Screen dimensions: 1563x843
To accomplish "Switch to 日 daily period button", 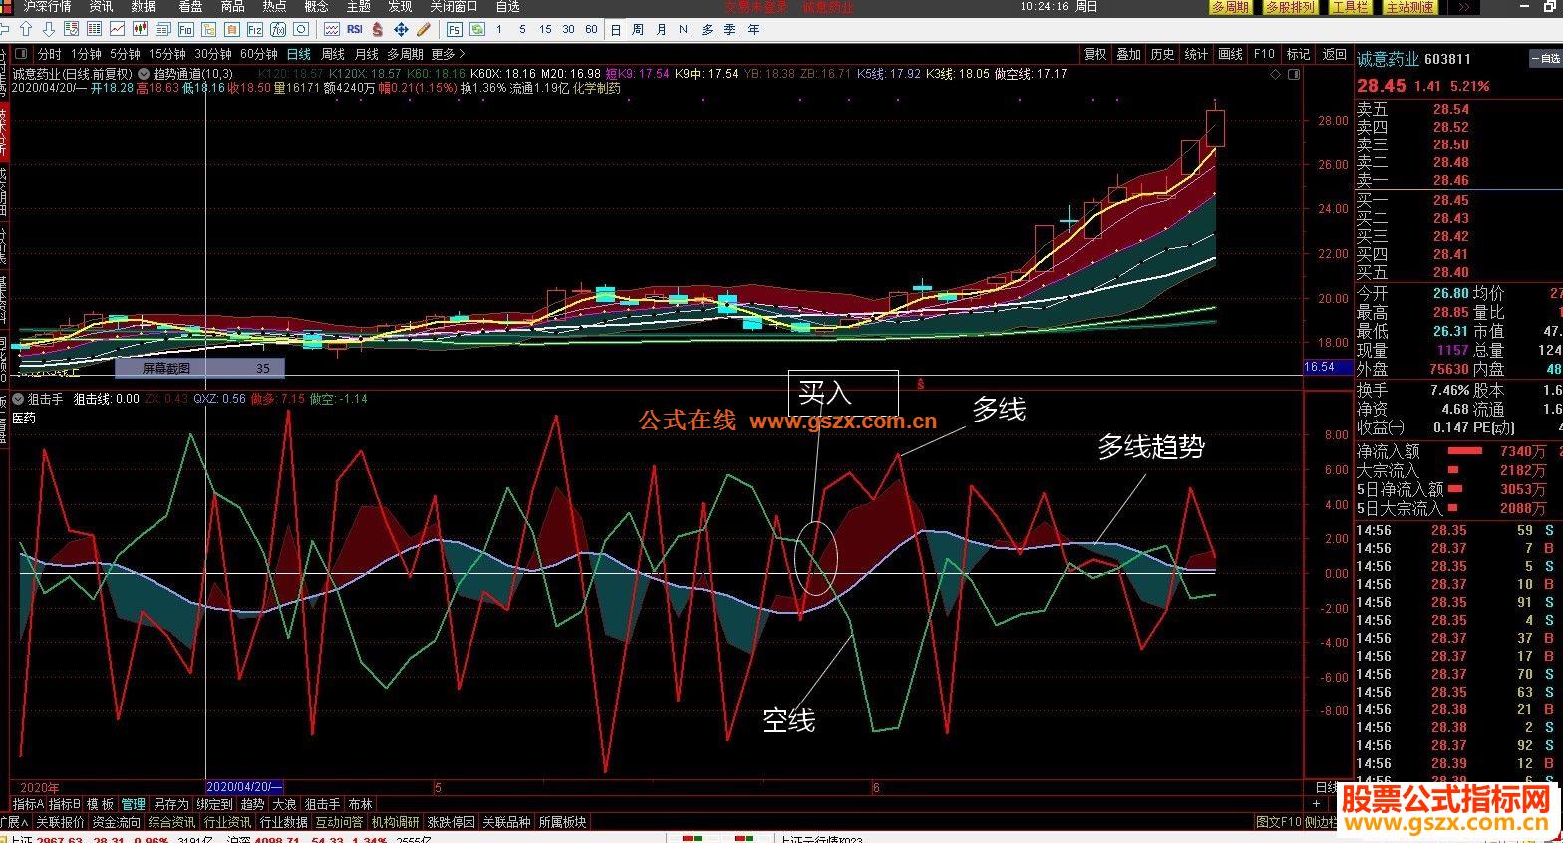I will point(616,30).
